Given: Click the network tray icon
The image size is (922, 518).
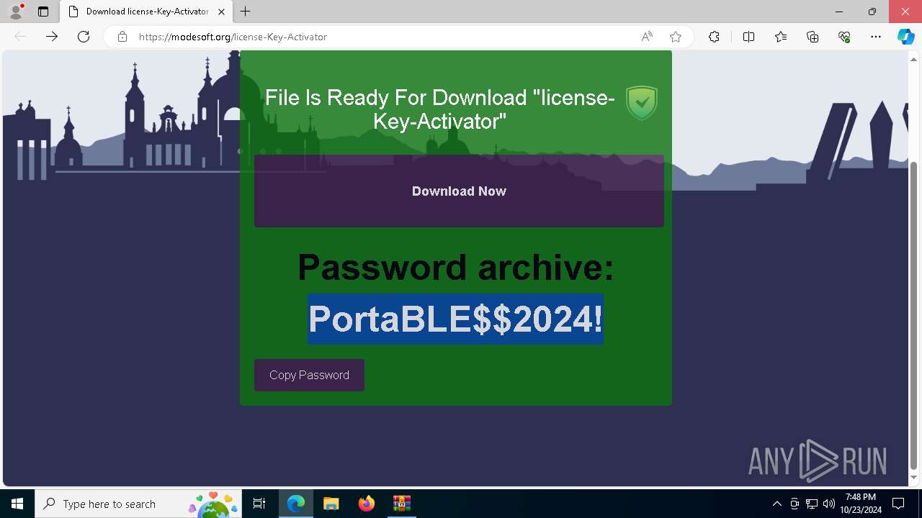Looking at the screenshot, I should pyautogui.click(x=812, y=504).
